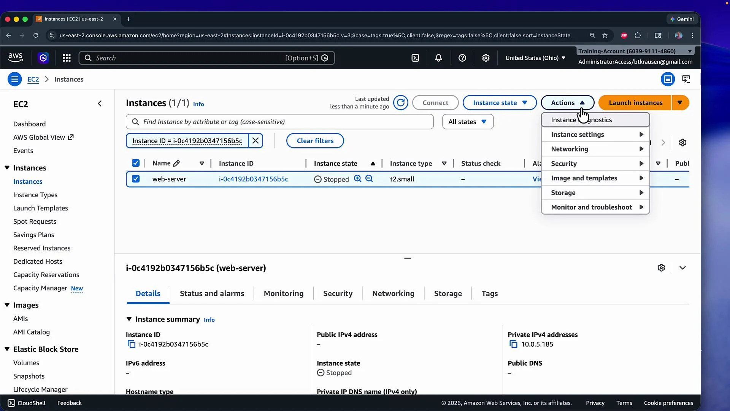Collapse the Elastic Block Store section
This screenshot has height=411, width=730.
tap(7, 349)
